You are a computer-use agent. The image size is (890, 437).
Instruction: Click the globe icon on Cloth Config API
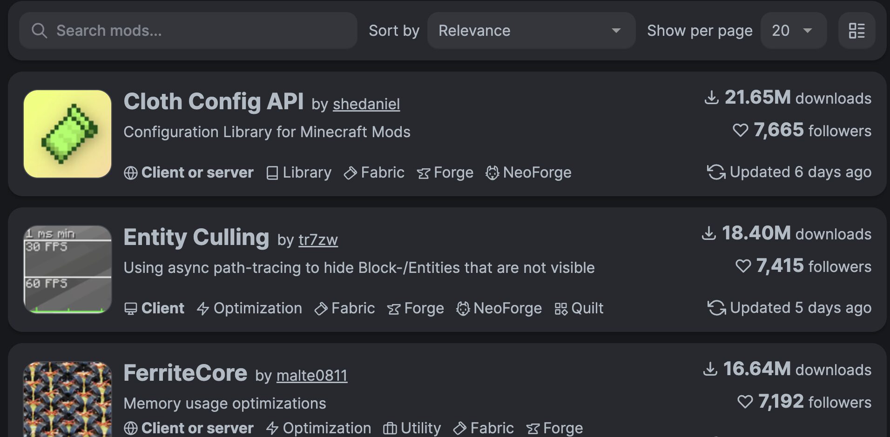[x=131, y=173]
